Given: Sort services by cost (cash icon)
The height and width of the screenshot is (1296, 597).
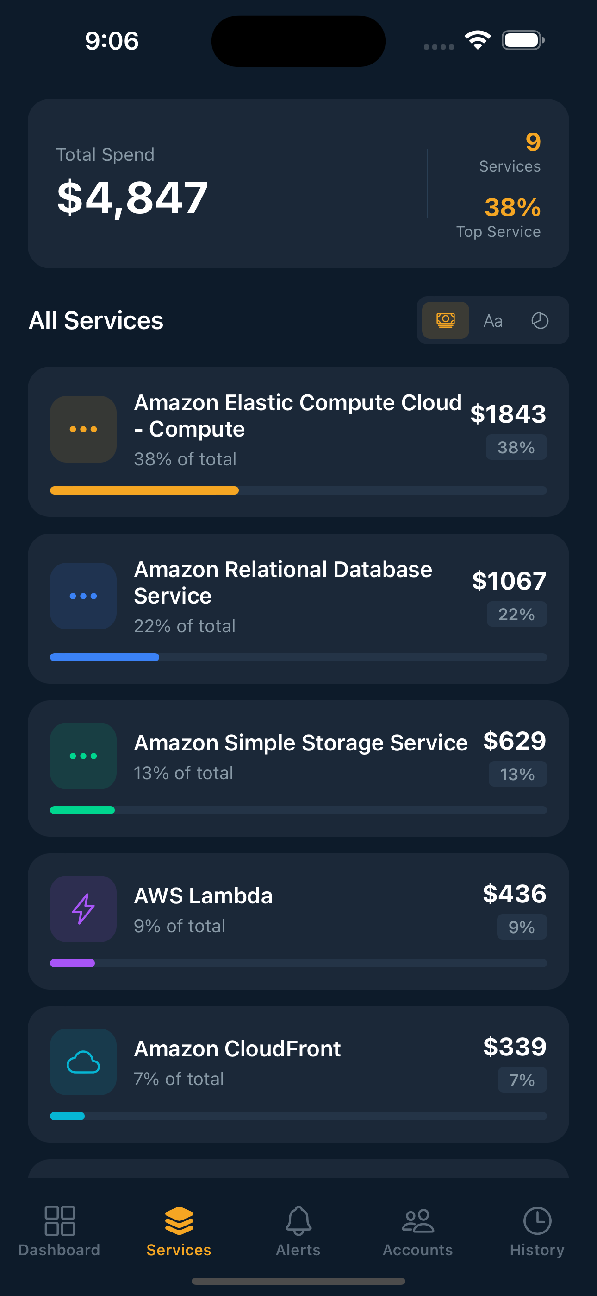Looking at the screenshot, I should coord(445,320).
